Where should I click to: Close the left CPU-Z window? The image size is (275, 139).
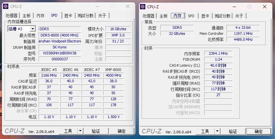[128, 7]
